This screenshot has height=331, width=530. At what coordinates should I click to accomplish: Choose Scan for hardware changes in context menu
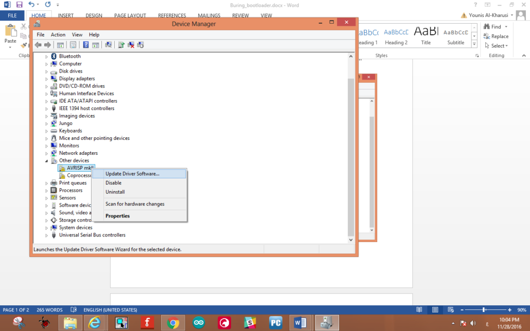click(139, 204)
